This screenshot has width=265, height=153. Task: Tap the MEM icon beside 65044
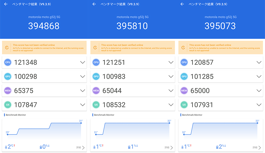pyautogui.click(x=96, y=91)
